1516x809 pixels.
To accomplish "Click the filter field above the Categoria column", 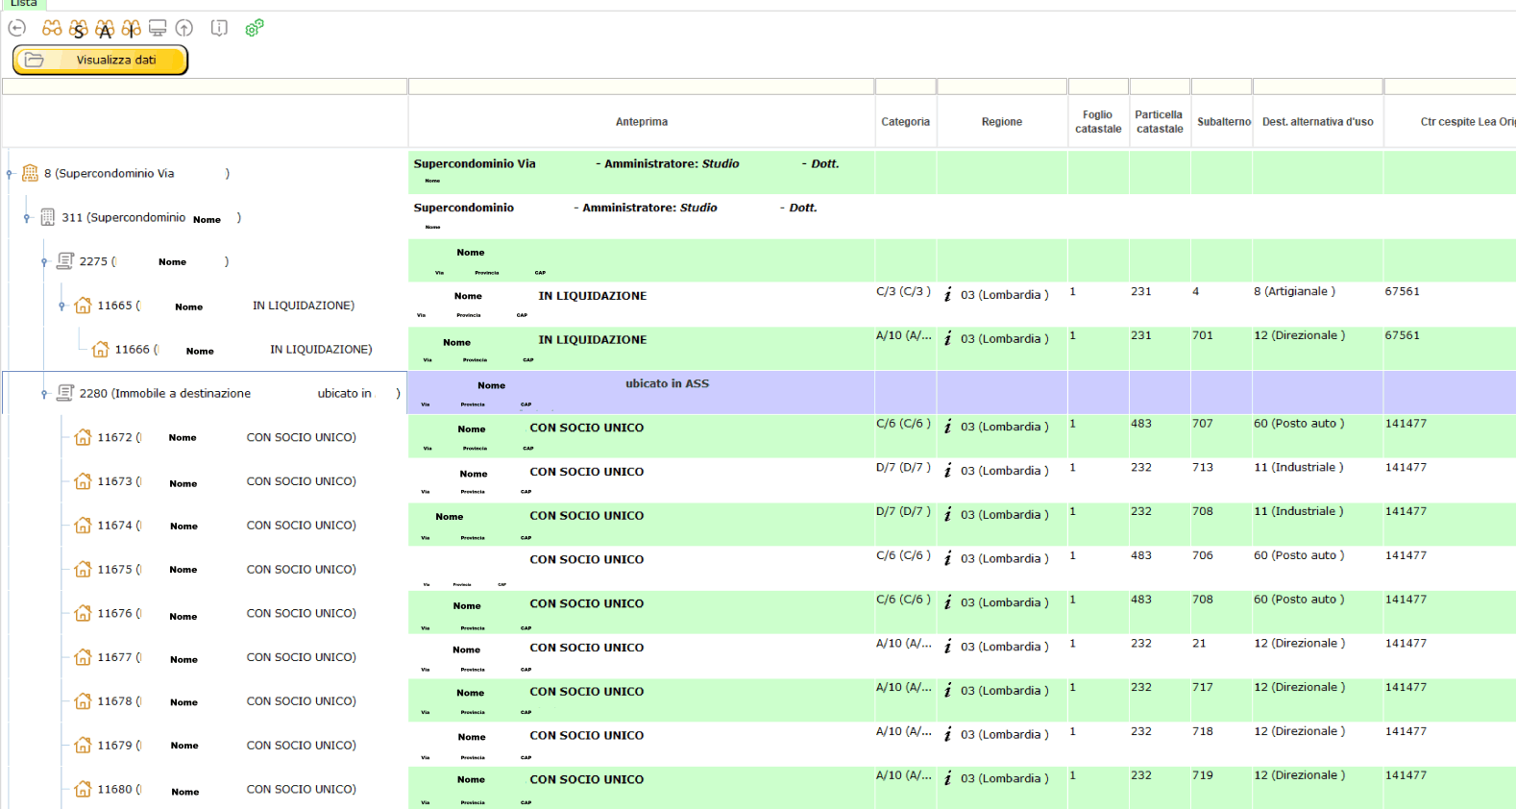I will point(906,86).
